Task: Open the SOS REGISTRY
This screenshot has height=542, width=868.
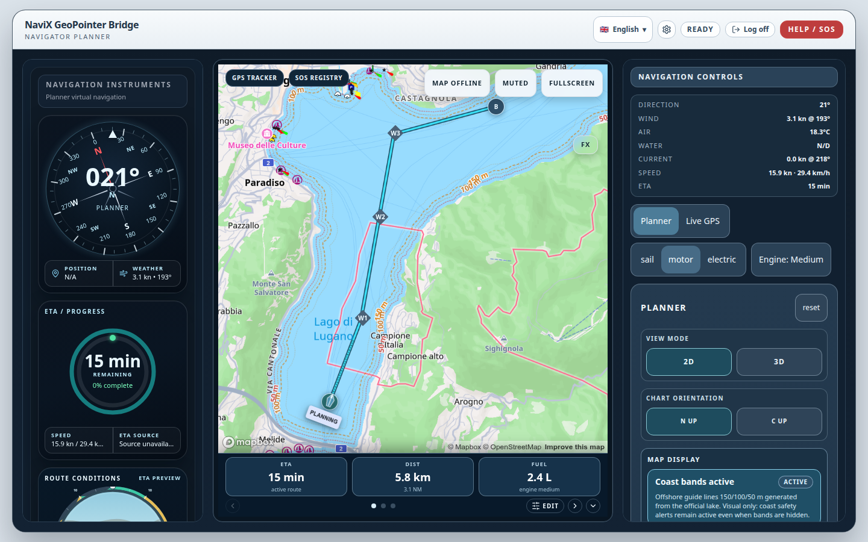Action: [x=318, y=78]
